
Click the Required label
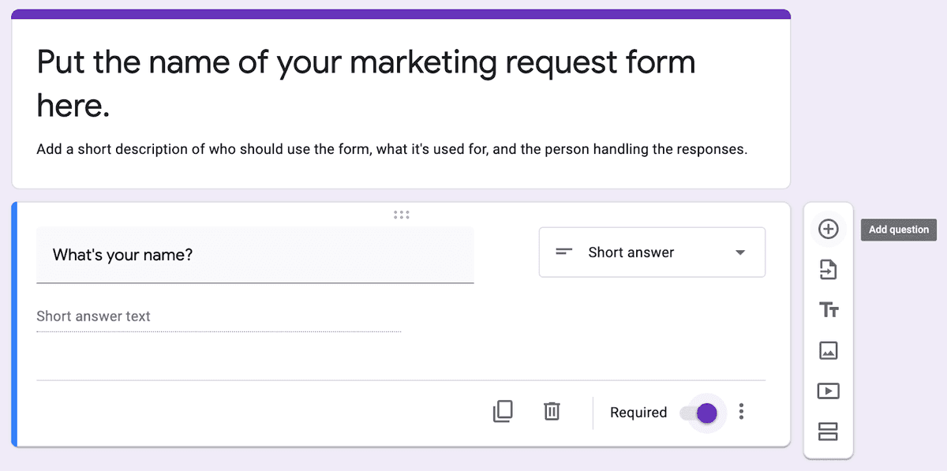pos(638,412)
